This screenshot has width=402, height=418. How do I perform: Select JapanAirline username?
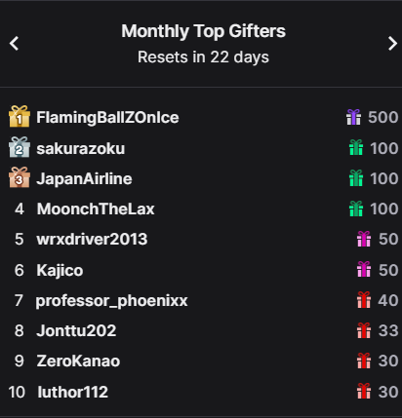point(84,179)
